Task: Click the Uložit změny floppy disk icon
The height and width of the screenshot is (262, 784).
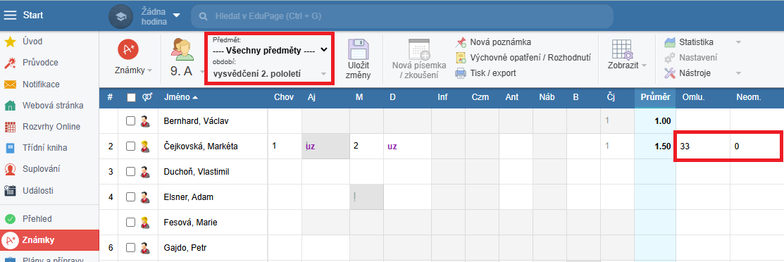Action: [x=359, y=49]
